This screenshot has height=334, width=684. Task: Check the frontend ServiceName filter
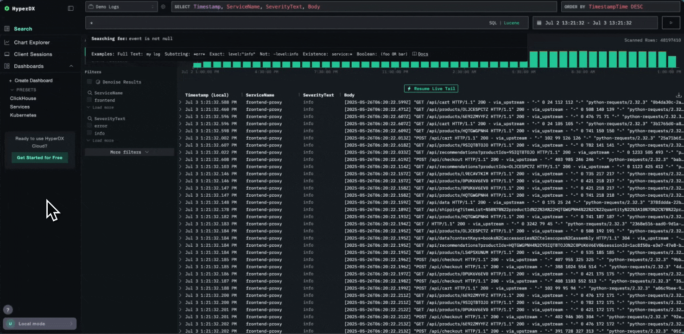coord(89,100)
